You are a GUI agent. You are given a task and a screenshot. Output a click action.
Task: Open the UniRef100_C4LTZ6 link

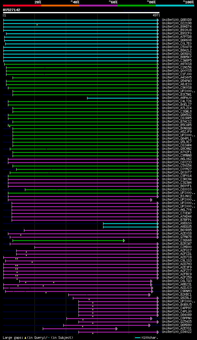click(x=177, y=101)
